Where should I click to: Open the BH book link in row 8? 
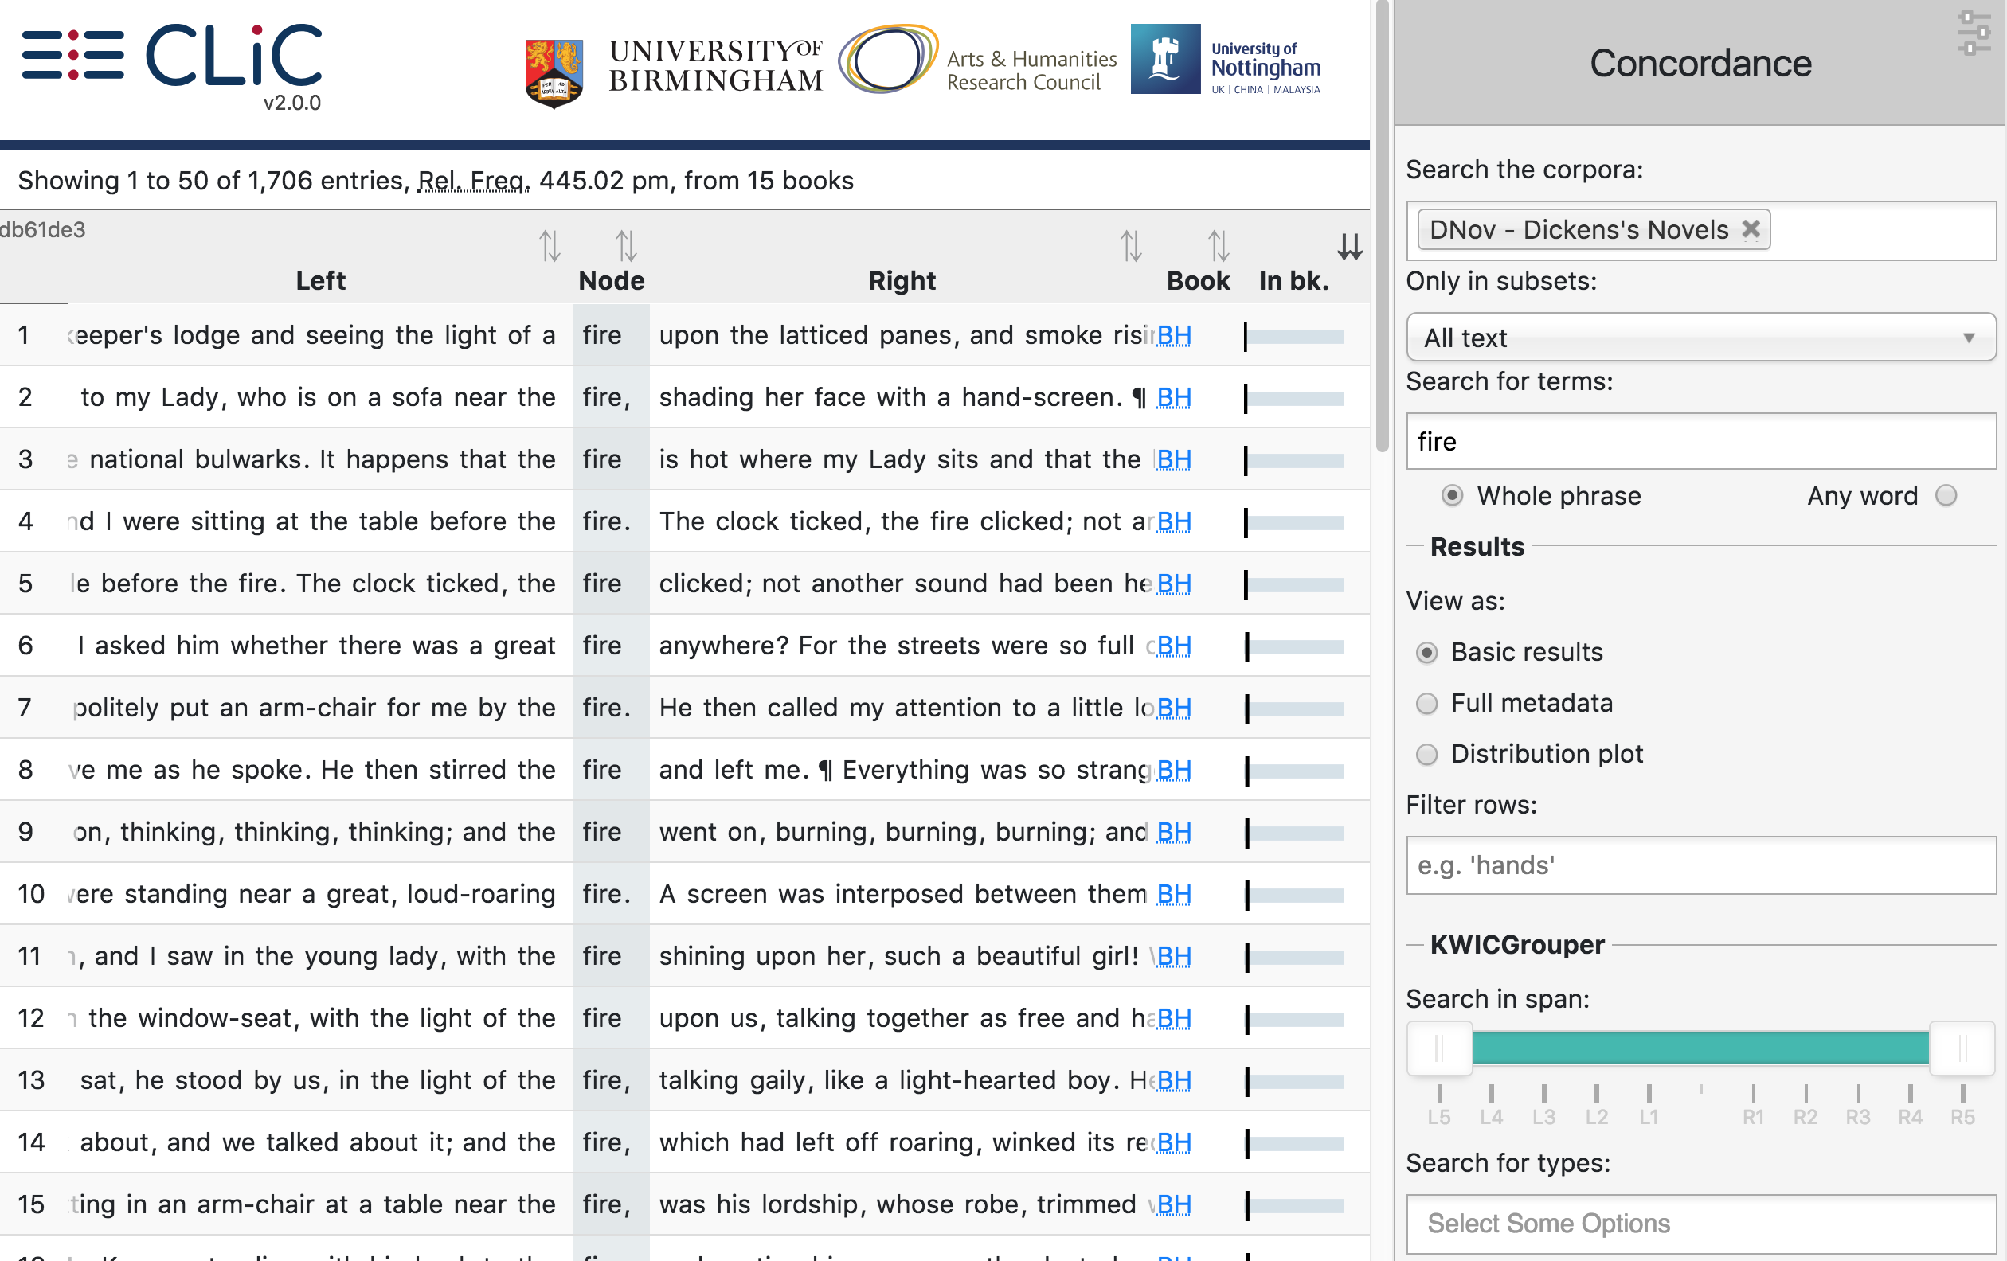[x=1173, y=771]
